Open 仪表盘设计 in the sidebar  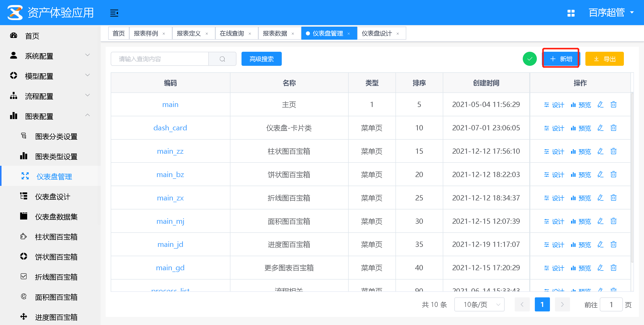tap(50, 197)
